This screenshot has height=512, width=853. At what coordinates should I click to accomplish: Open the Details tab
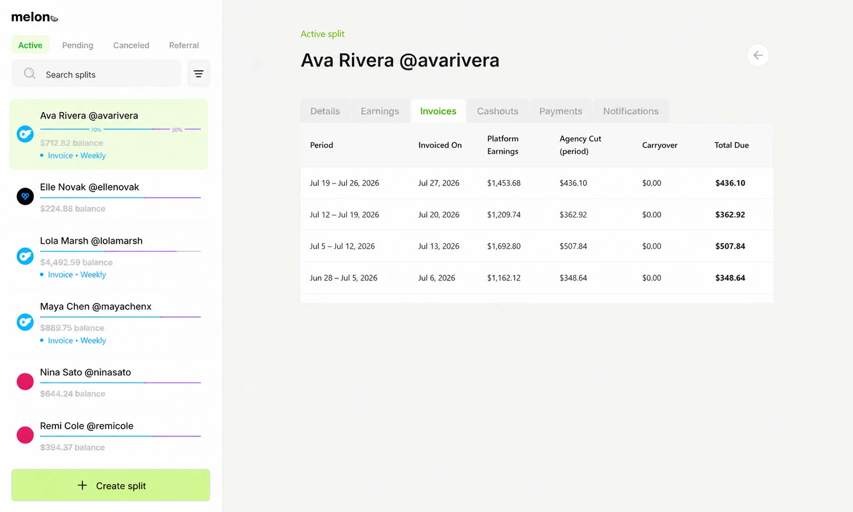pyautogui.click(x=325, y=111)
